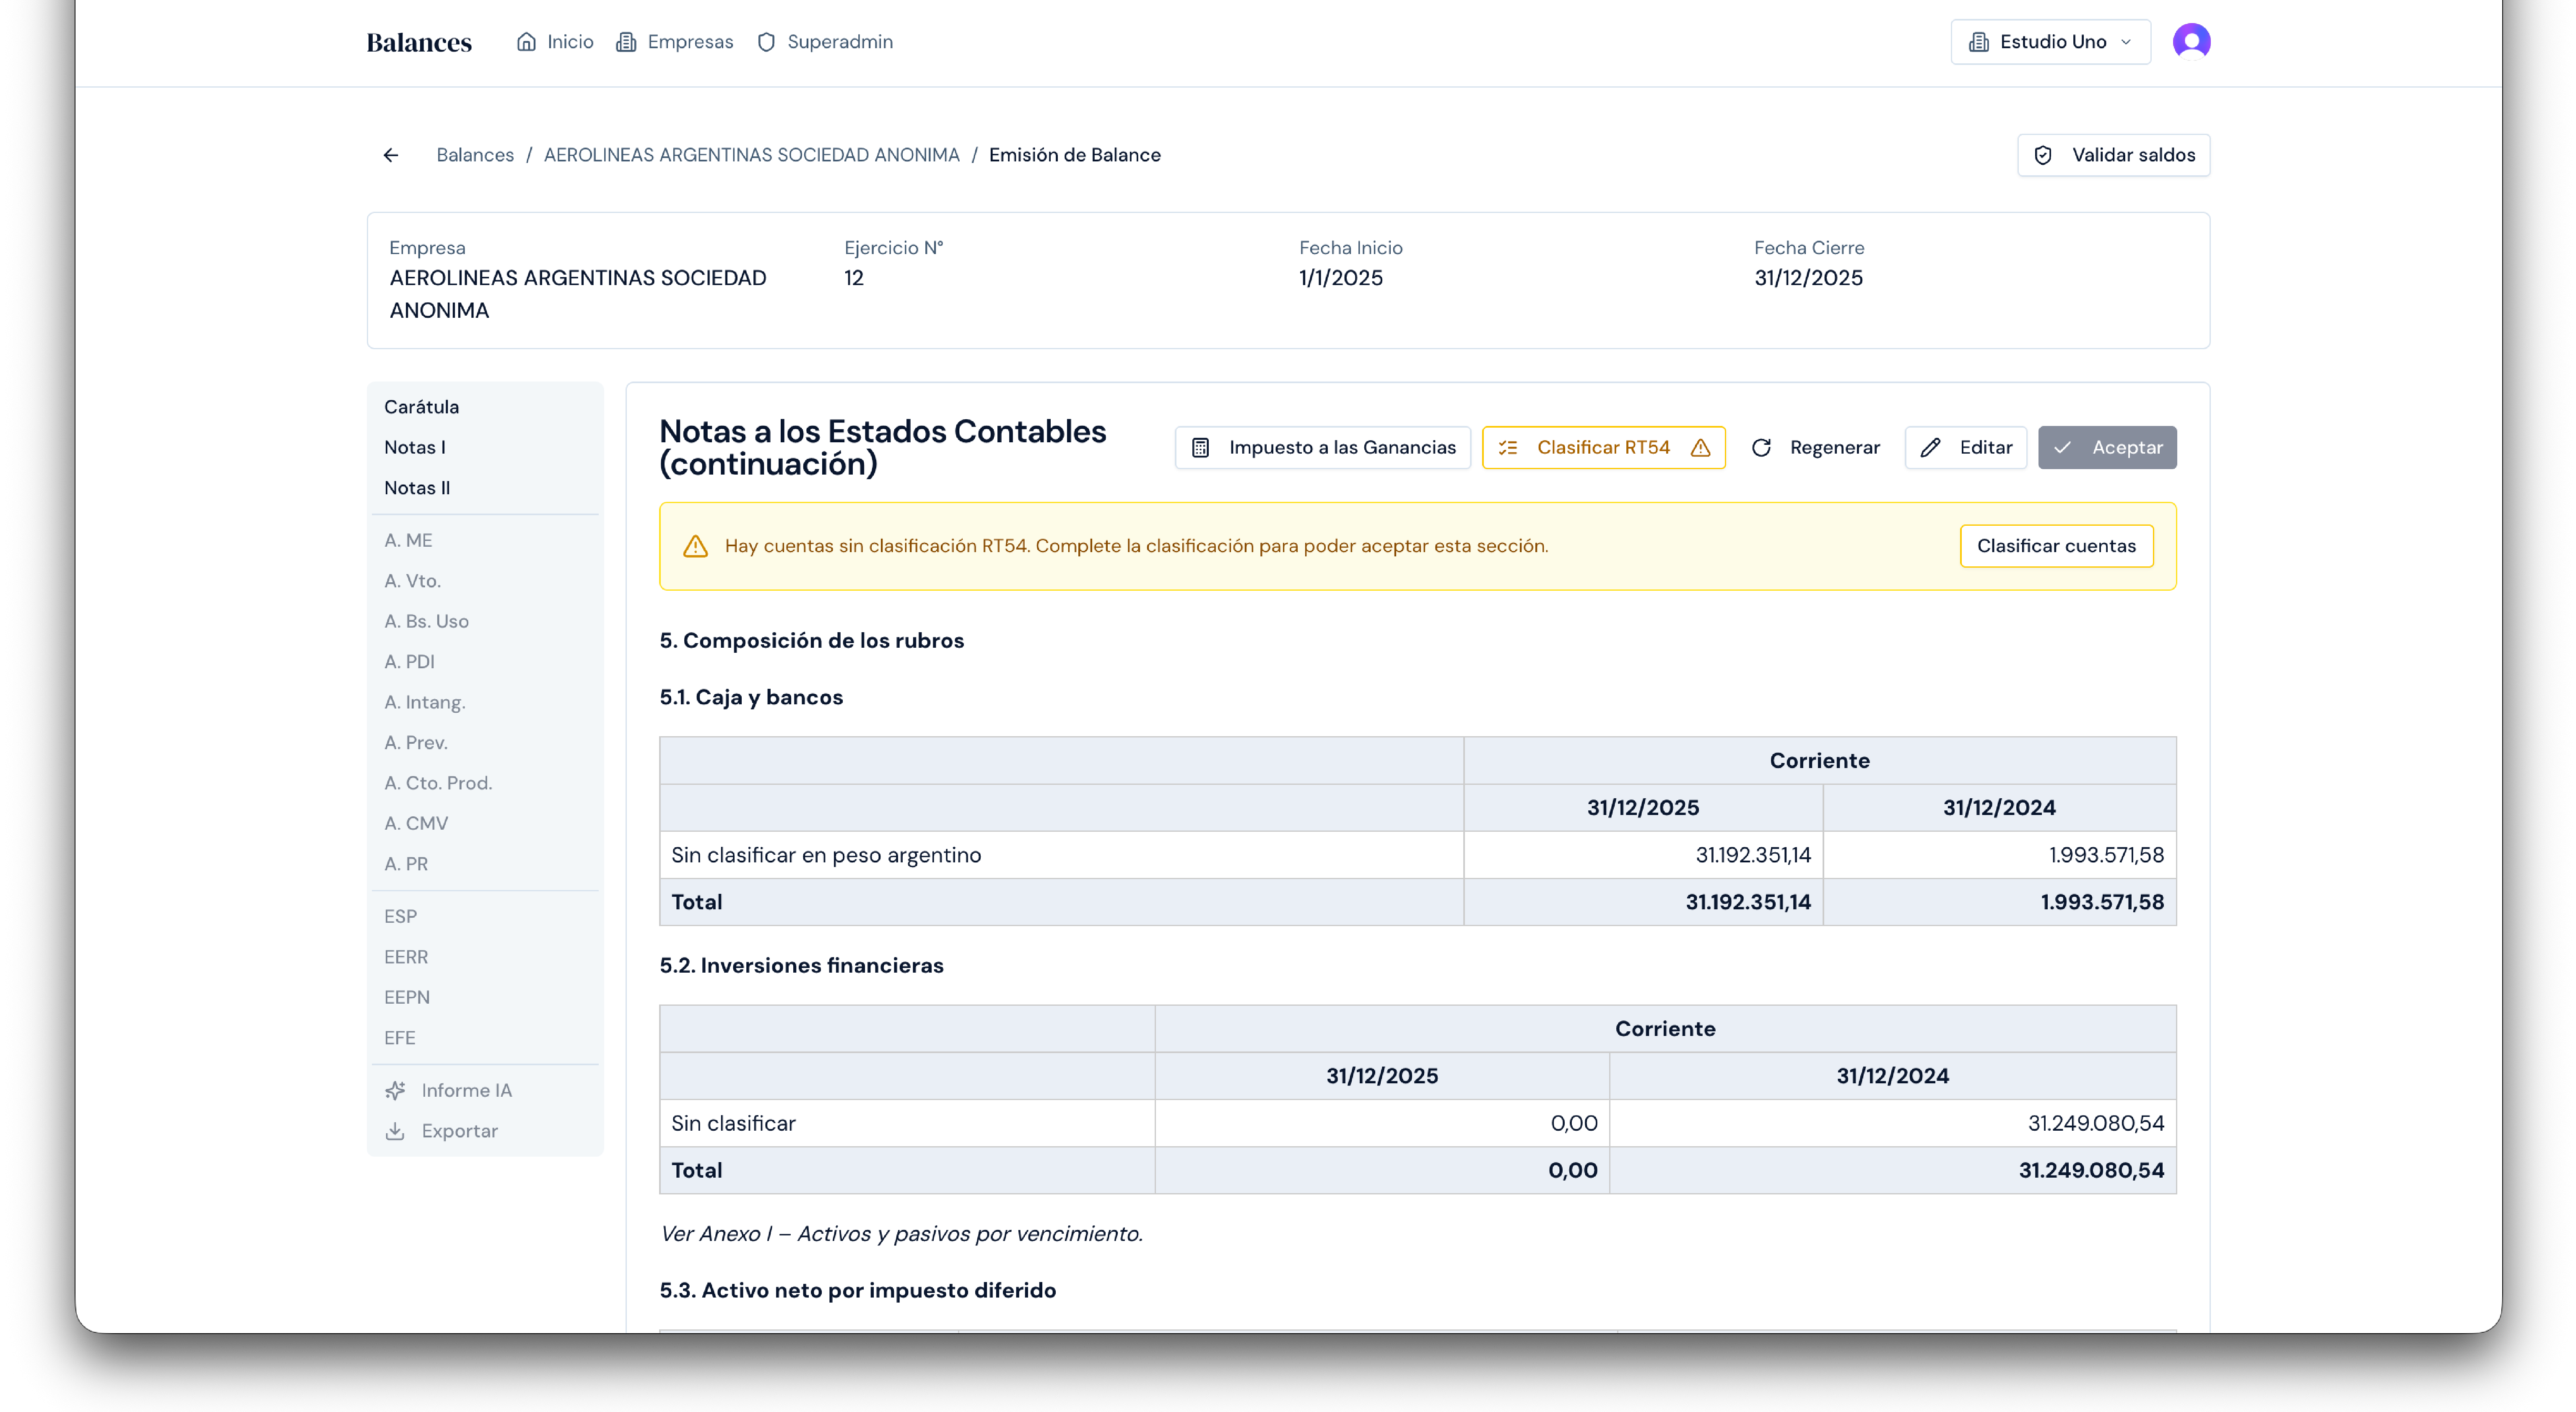
Task: Click the user avatar icon
Action: click(x=2191, y=42)
